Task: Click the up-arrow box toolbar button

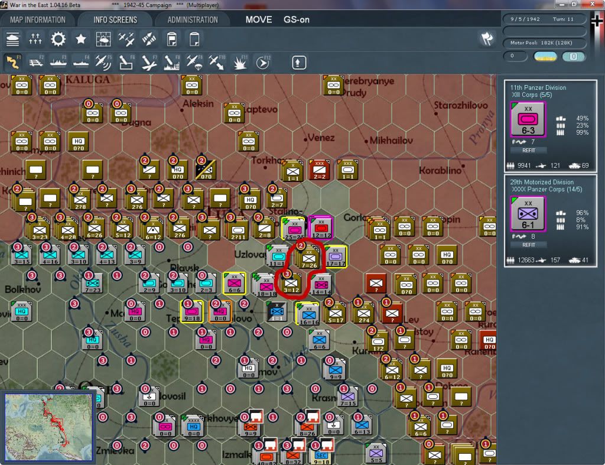Action: click(298, 63)
